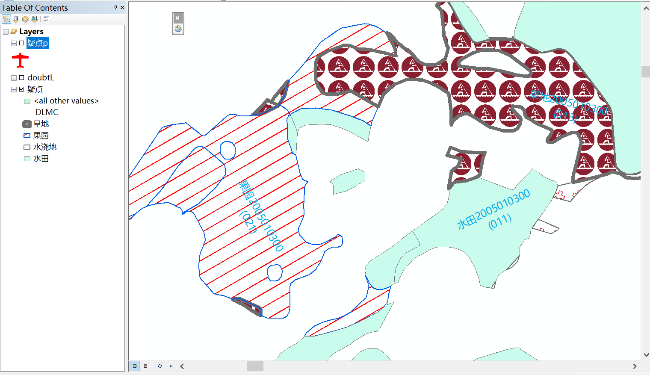Click the List By Selection icon

[34, 19]
